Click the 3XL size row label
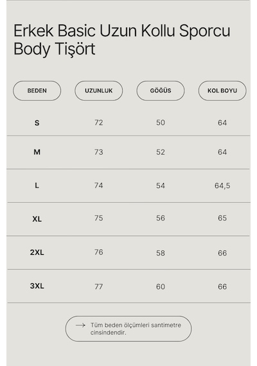The image size is (257, 366). (x=37, y=286)
